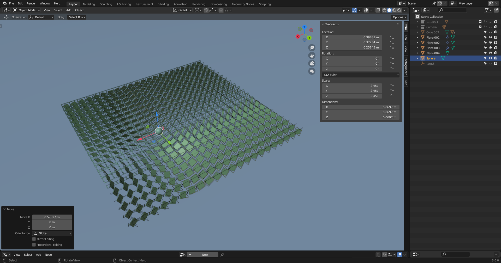Click the camera data icon in Camera row
Image resolution: width=501 pixels, height=263 pixels.
point(444,27)
